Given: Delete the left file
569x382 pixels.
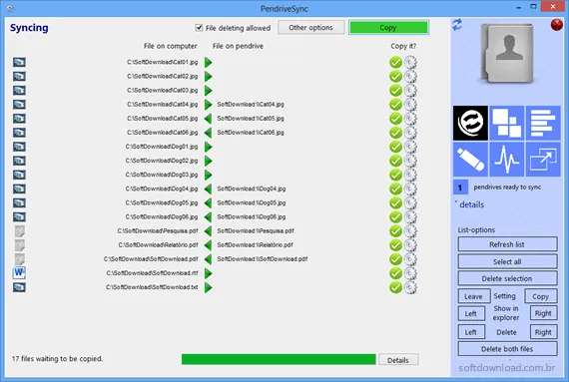Looking at the screenshot, I should point(471,332).
